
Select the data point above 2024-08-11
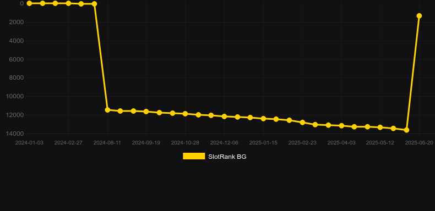(107, 110)
